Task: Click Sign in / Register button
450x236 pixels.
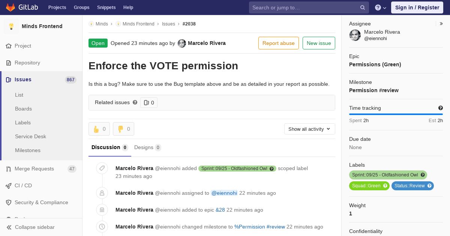Action: pos(417,7)
